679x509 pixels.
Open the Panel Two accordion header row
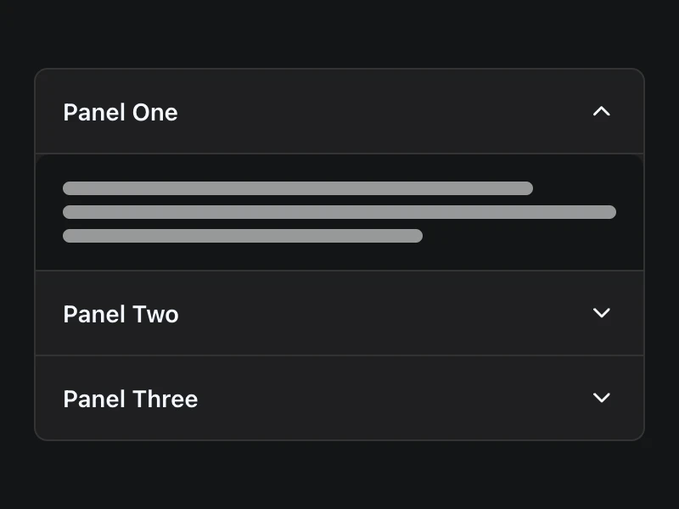(x=339, y=314)
